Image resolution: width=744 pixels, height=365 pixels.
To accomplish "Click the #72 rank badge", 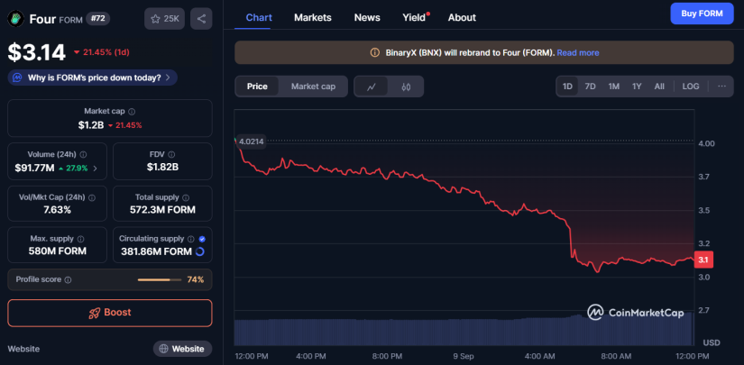I will (x=98, y=19).
